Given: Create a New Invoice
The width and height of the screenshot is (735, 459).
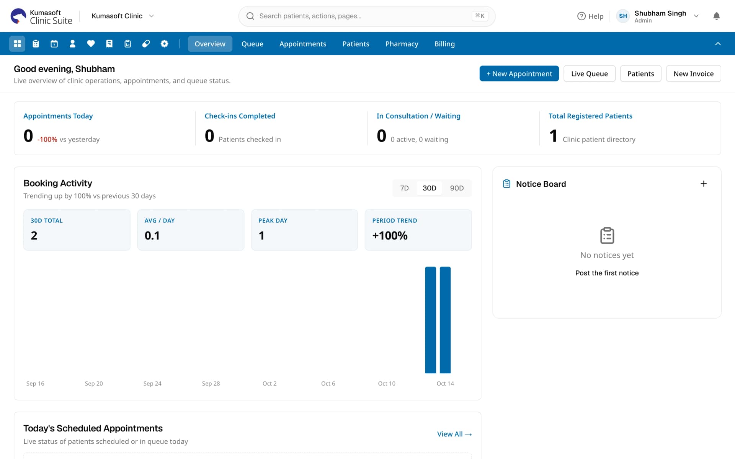Looking at the screenshot, I should (693, 73).
